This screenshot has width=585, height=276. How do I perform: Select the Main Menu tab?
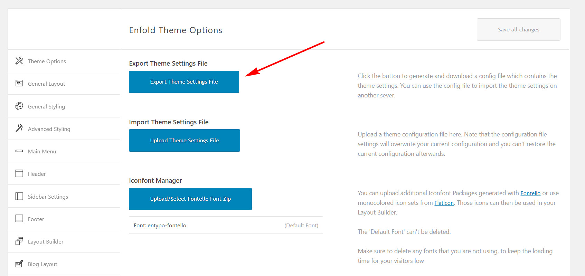pyautogui.click(x=64, y=151)
